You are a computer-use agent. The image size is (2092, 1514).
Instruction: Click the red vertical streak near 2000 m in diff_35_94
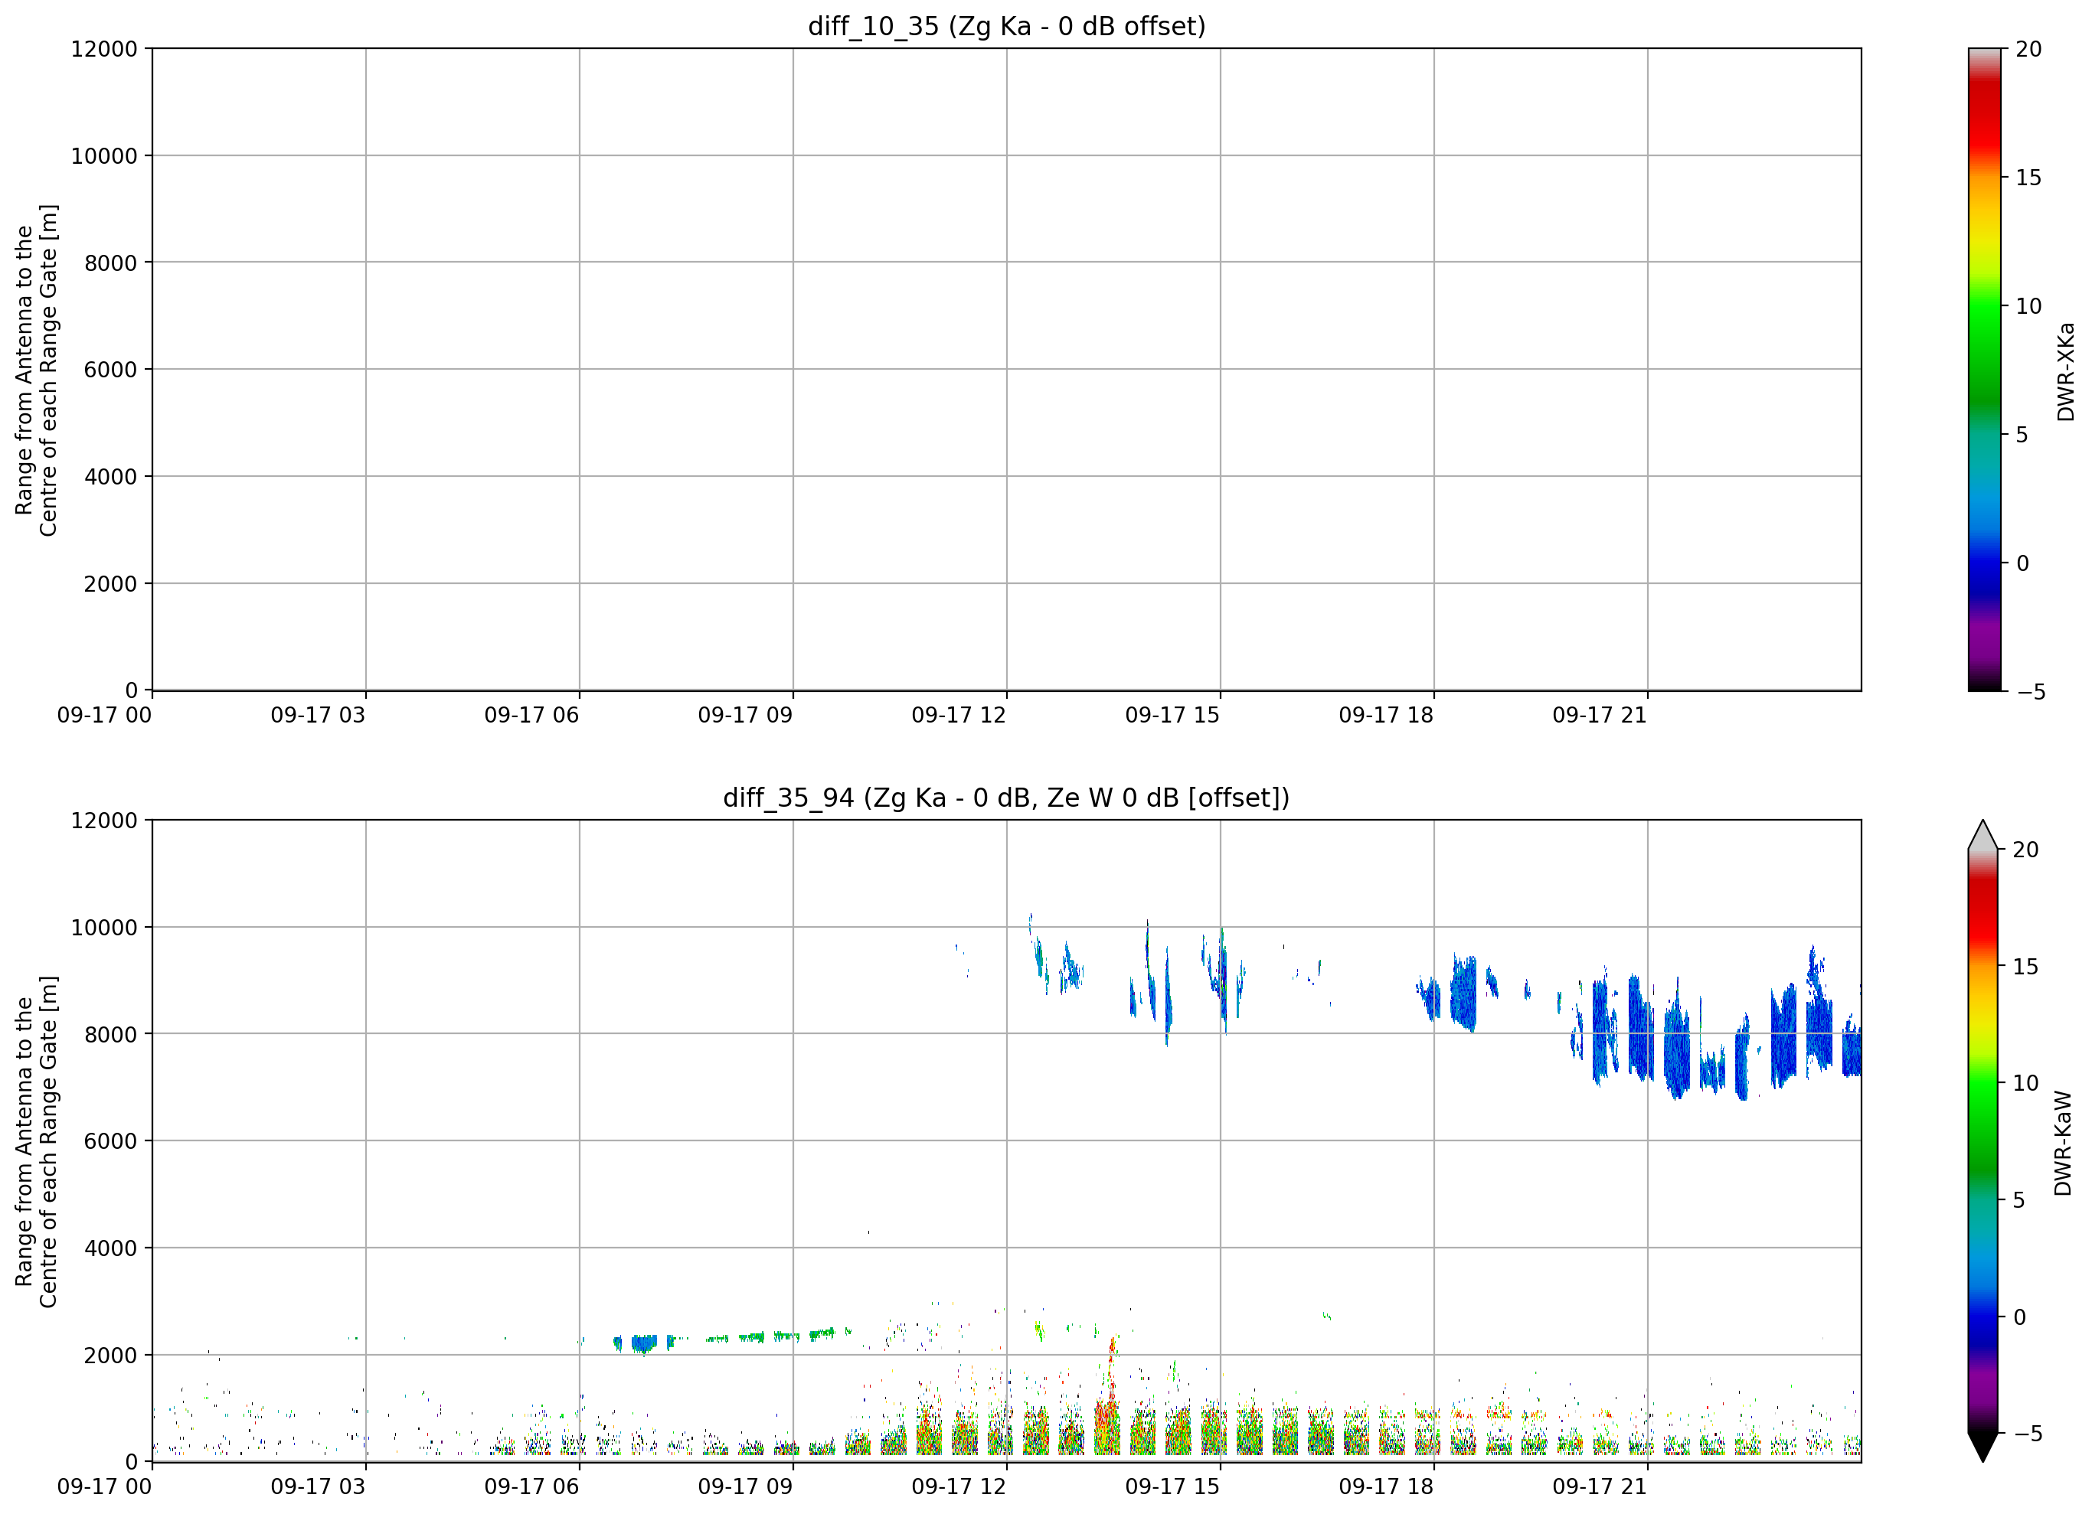1113,1369
